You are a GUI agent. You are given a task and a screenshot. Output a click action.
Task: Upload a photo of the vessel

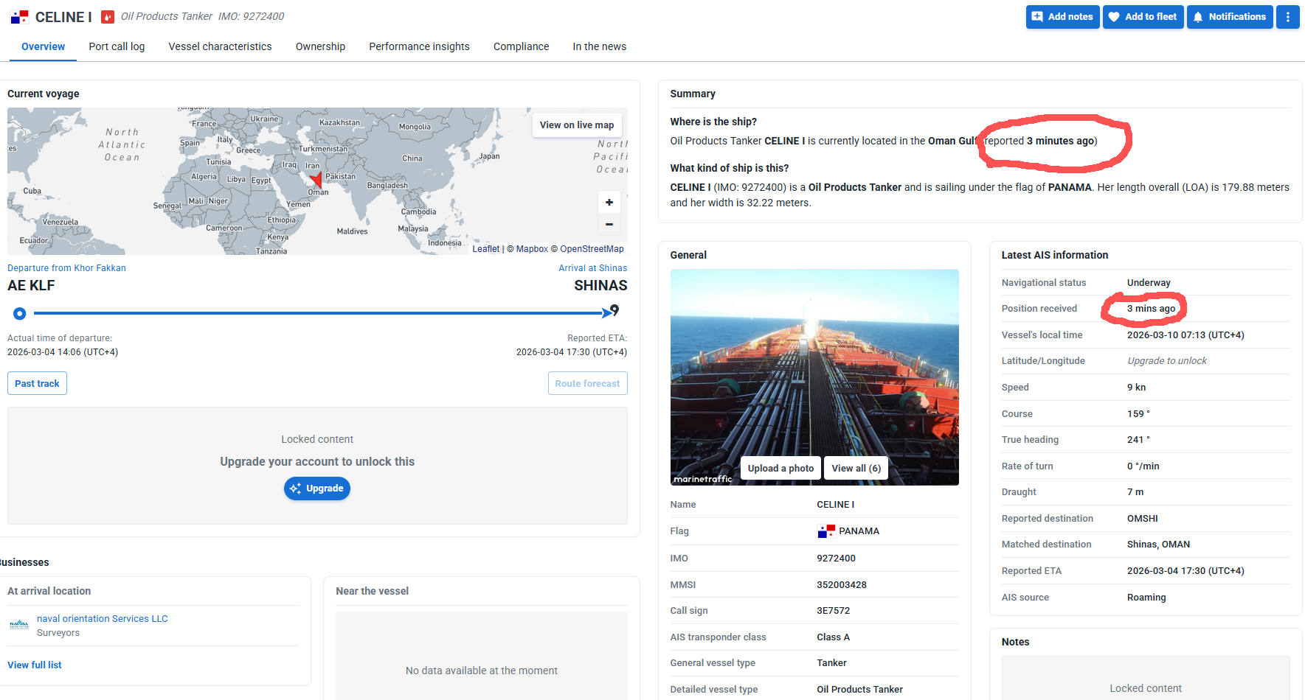(x=780, y=469)
